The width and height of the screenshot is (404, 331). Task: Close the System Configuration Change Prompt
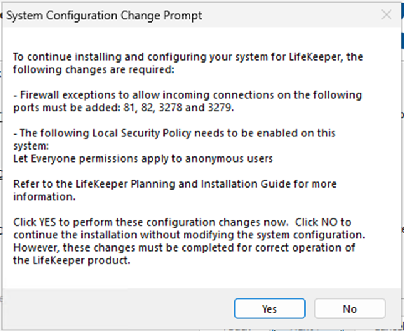(x=386, y=14)
